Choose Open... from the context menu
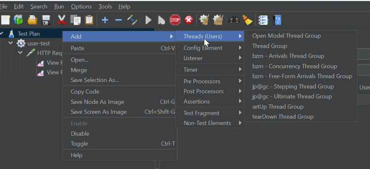Viewport: 370px width, 169px height. 119,60
